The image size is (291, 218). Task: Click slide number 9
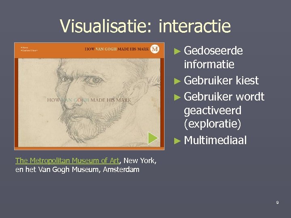point(277,202)
